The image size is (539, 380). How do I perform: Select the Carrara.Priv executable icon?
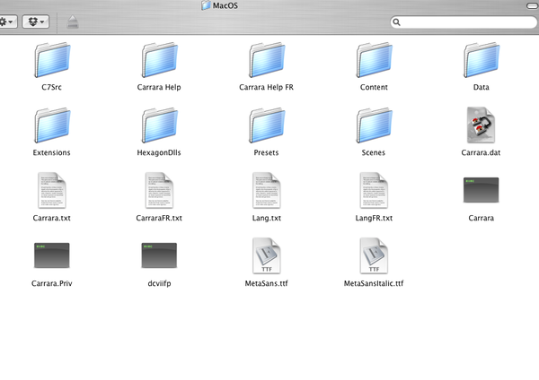[x=52, y=255]
